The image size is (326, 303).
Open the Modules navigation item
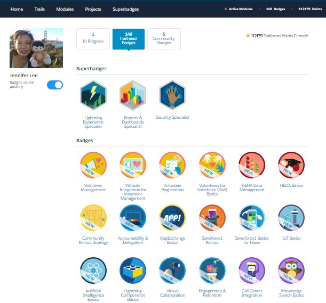pyautogui.click(x=65, y=9)
